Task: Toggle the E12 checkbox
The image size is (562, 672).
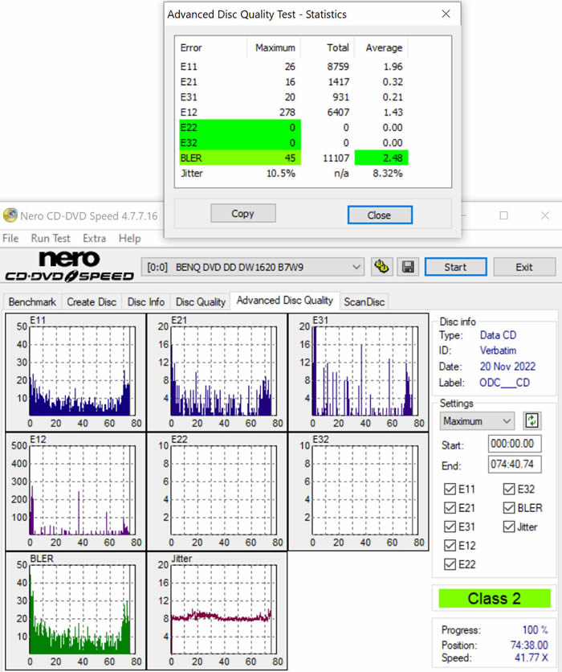Action: pos(450,546)
